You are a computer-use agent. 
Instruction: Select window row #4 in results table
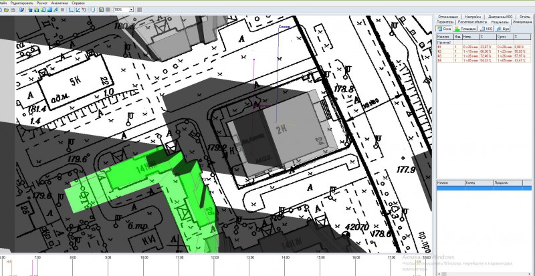pos(484,60)
